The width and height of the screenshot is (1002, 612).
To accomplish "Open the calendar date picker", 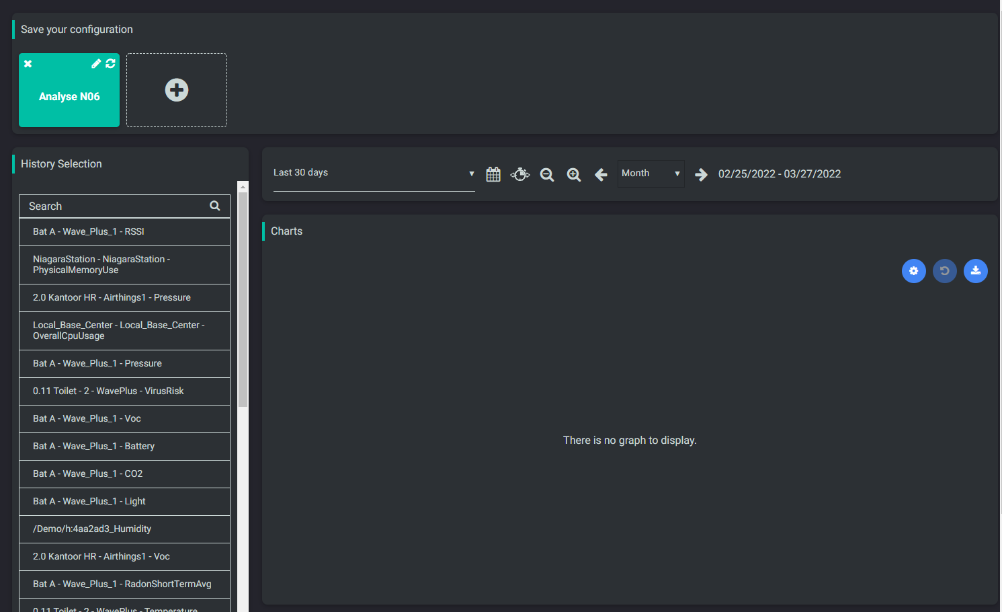I will coord(493,175).
